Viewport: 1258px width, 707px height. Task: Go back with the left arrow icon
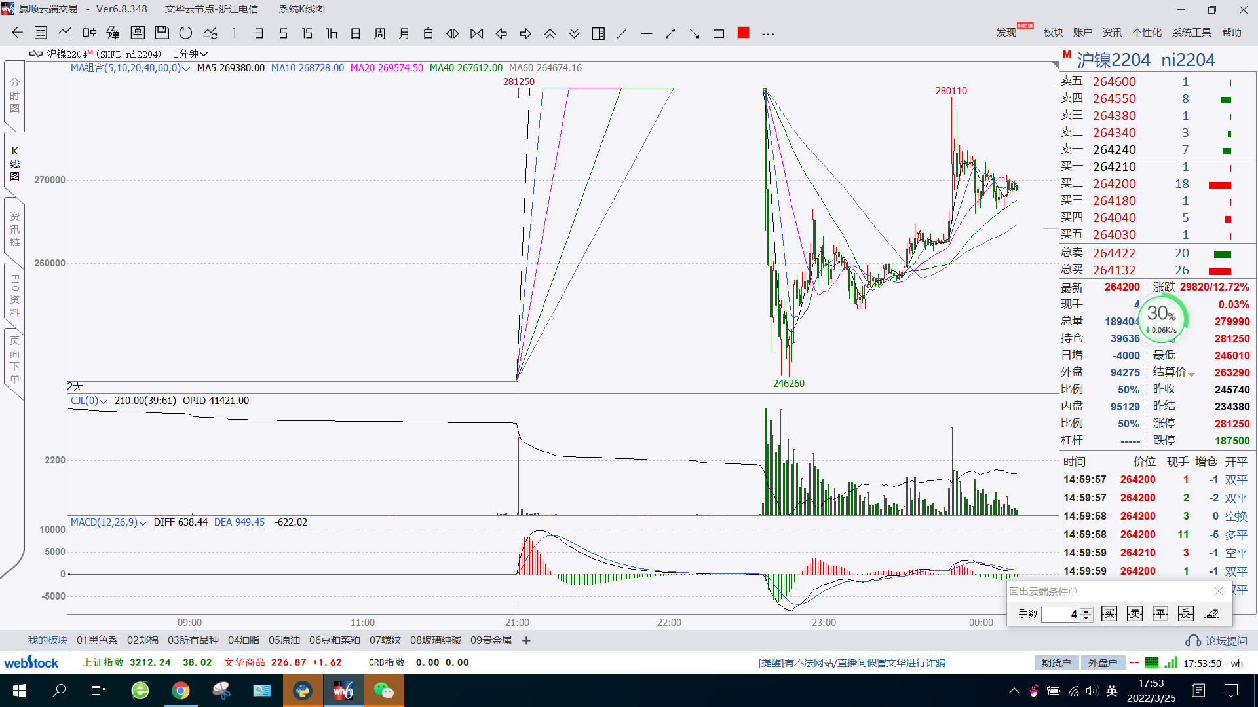[17, 33]
